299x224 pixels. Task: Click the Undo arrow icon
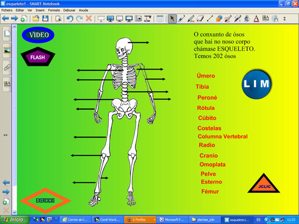click(x=70, y=19)
